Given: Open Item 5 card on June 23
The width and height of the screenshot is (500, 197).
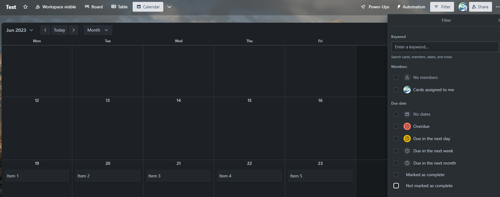Looking at the screenshot, I should tap(320, 175).
